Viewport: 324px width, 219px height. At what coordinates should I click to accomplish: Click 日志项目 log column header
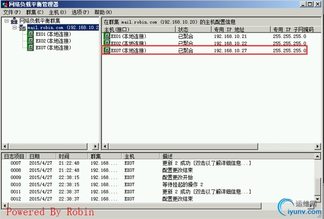click(x=14, y=156)
